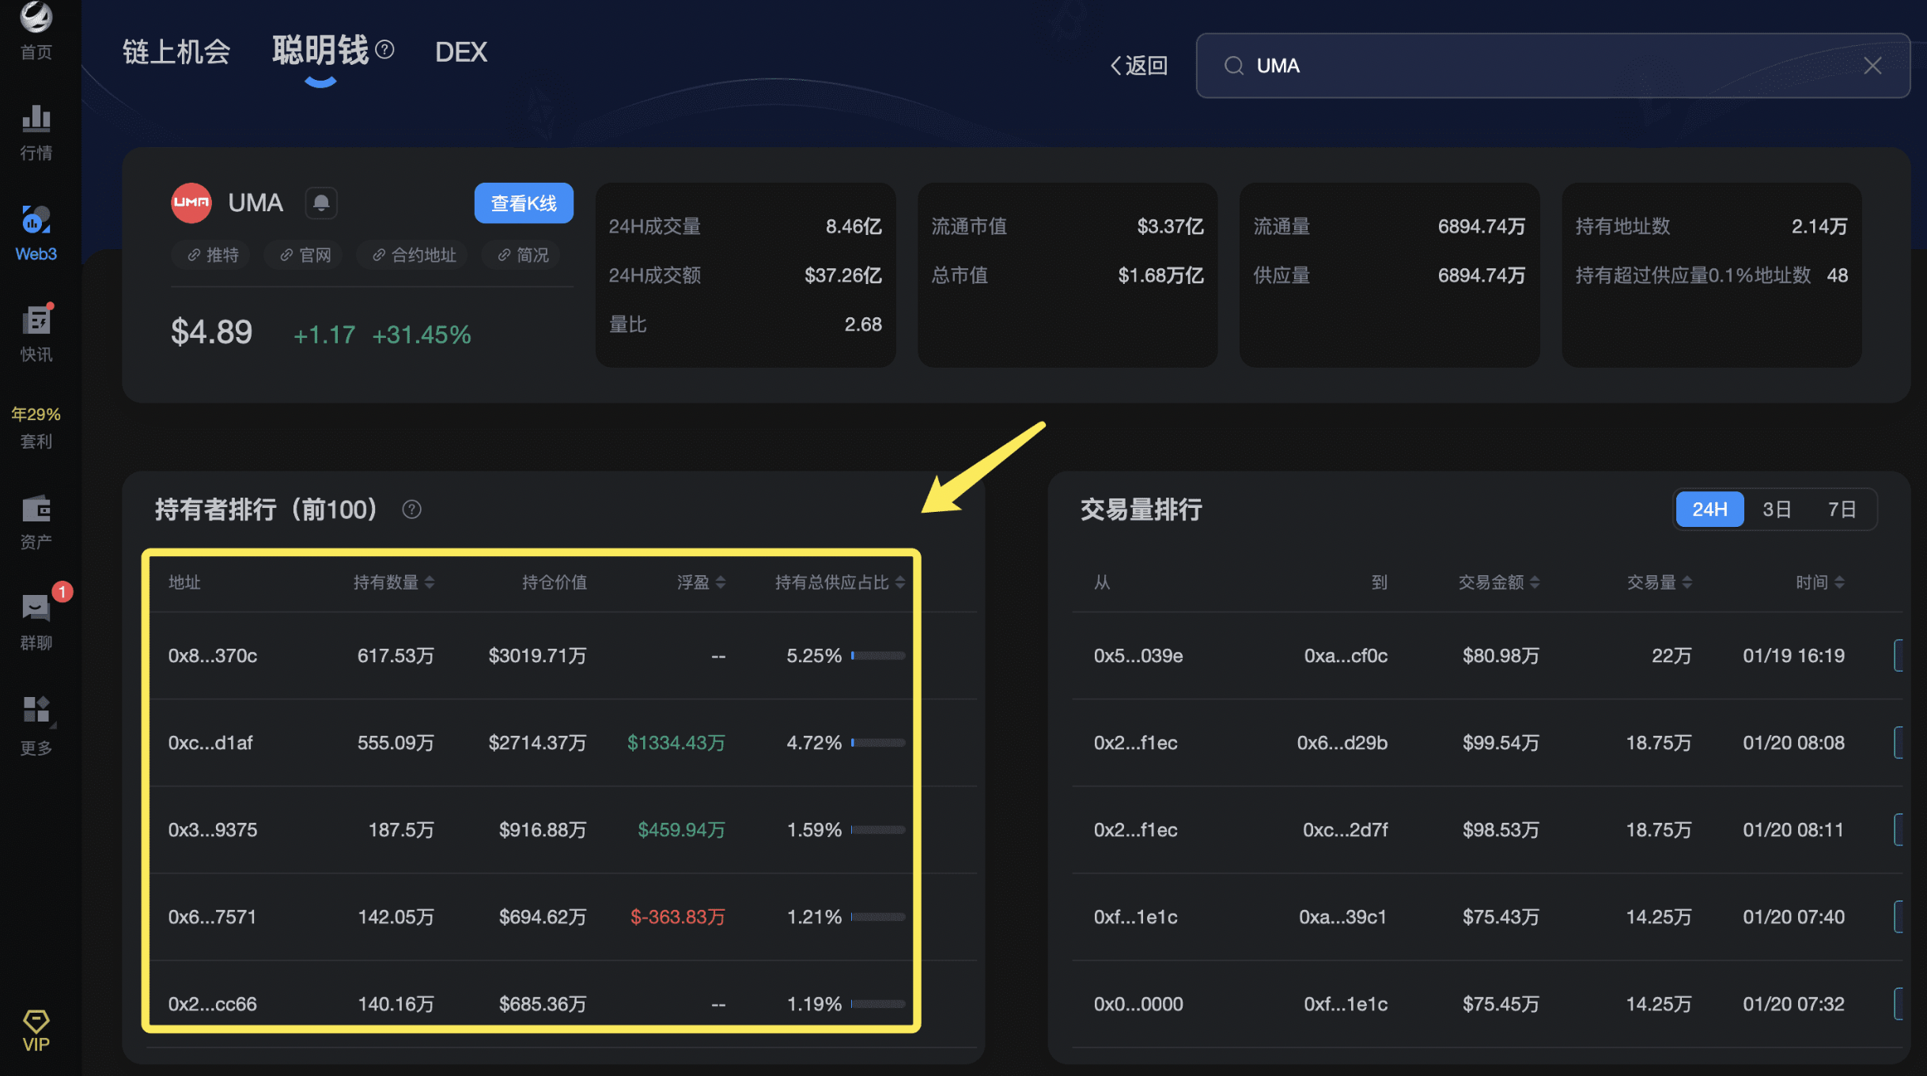Screen dimensions: 1927x1076
Task: Click holder address 0x3...9375
Action: click(213, 830)
